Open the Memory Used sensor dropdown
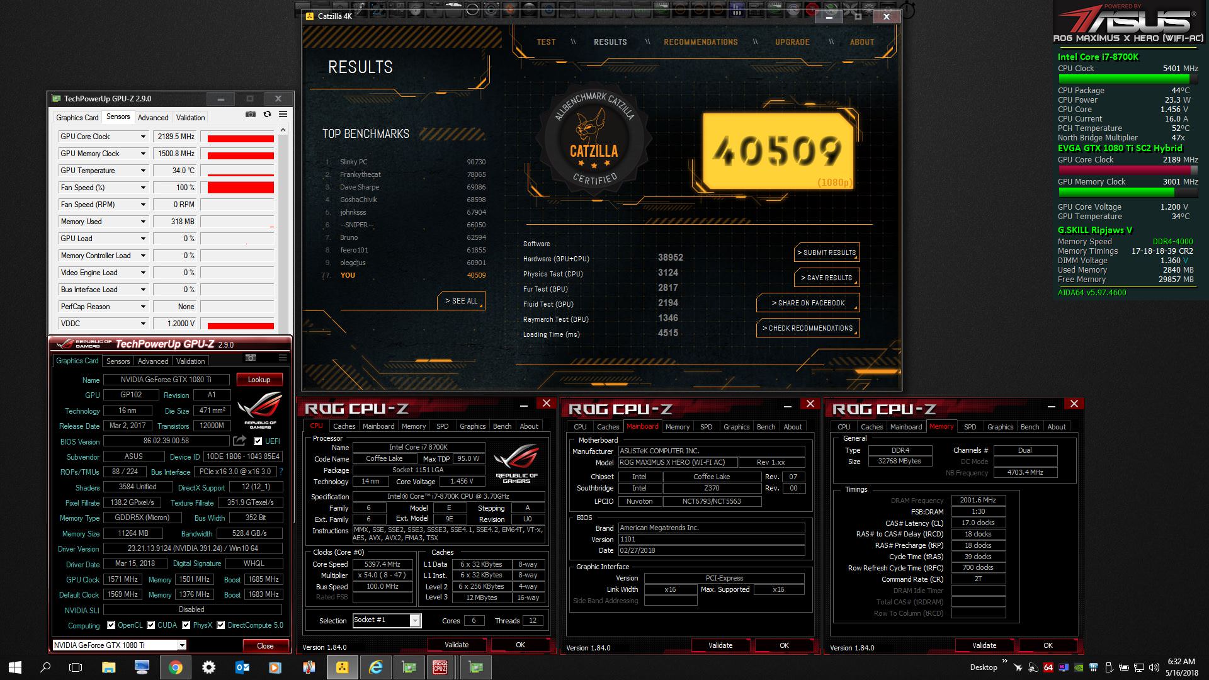Screen dimensions: 1209x680 pos(143,222)
